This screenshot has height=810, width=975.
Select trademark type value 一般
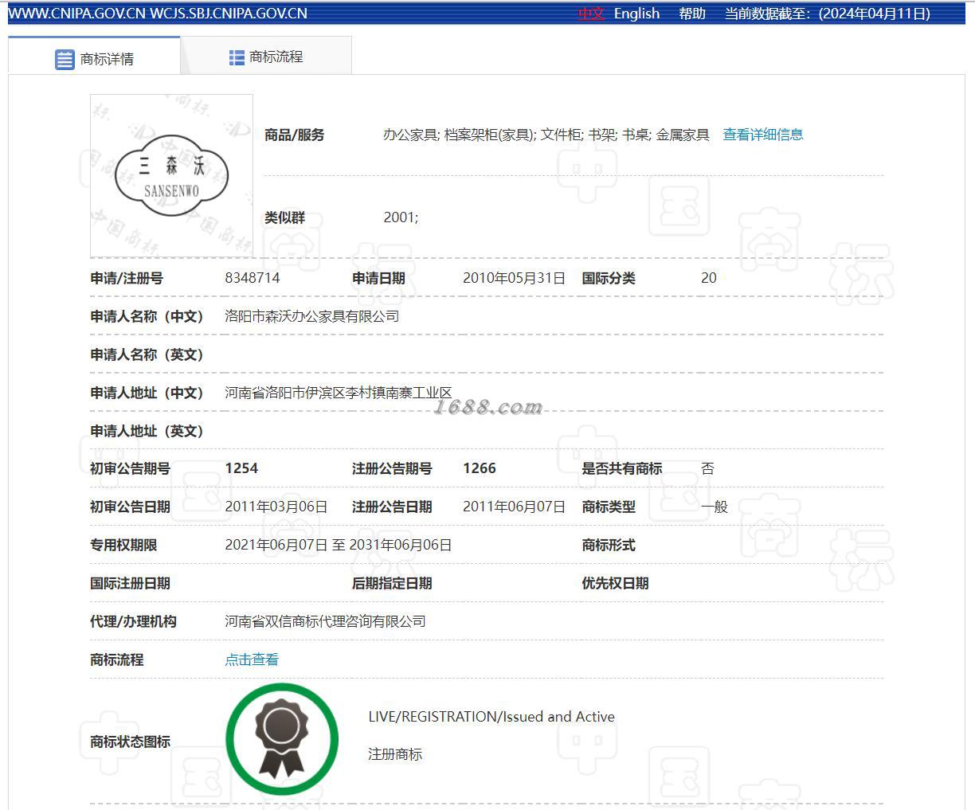point(715,507)
